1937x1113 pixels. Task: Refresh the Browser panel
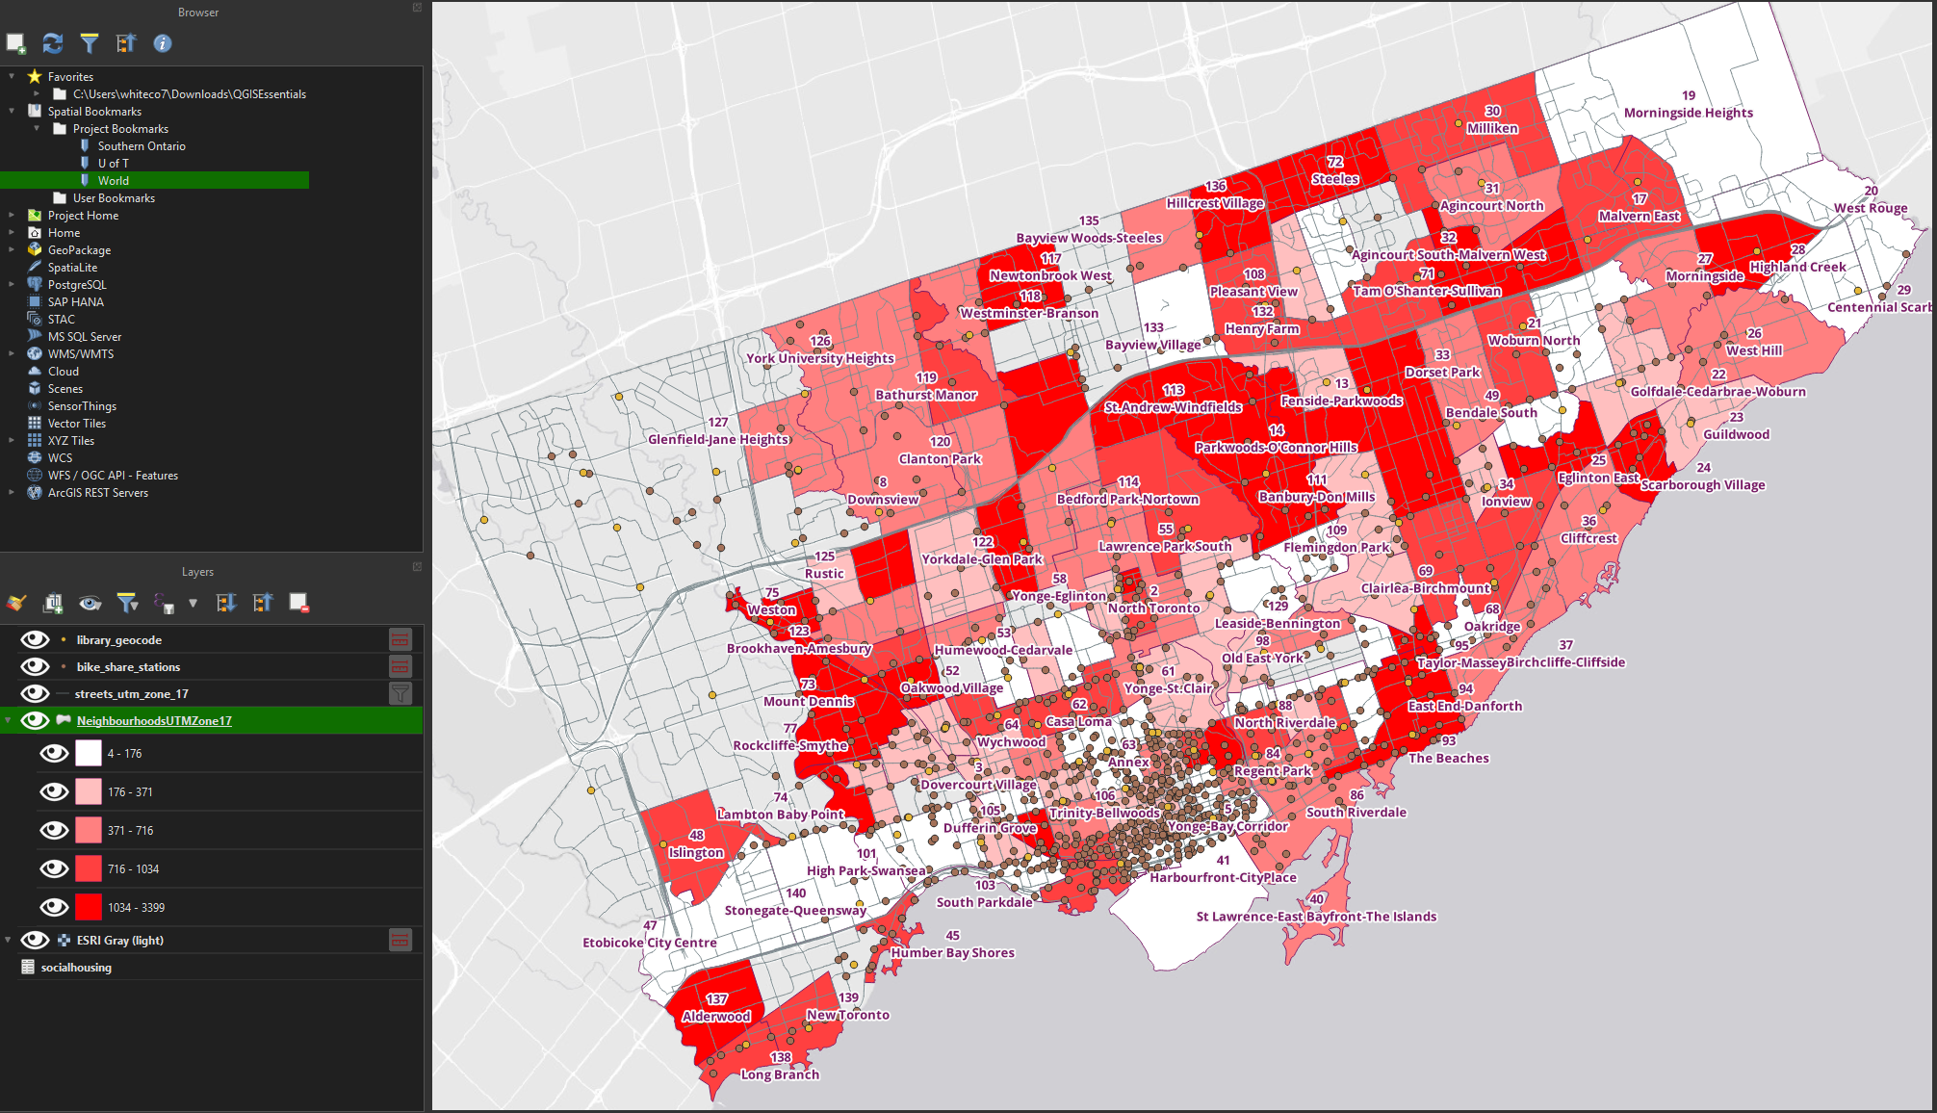[x=53, y=43]
